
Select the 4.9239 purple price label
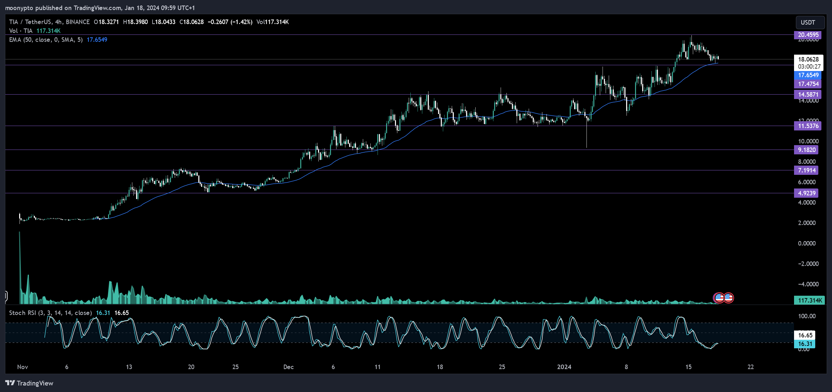pyautogui.click(x=806, y=193)
